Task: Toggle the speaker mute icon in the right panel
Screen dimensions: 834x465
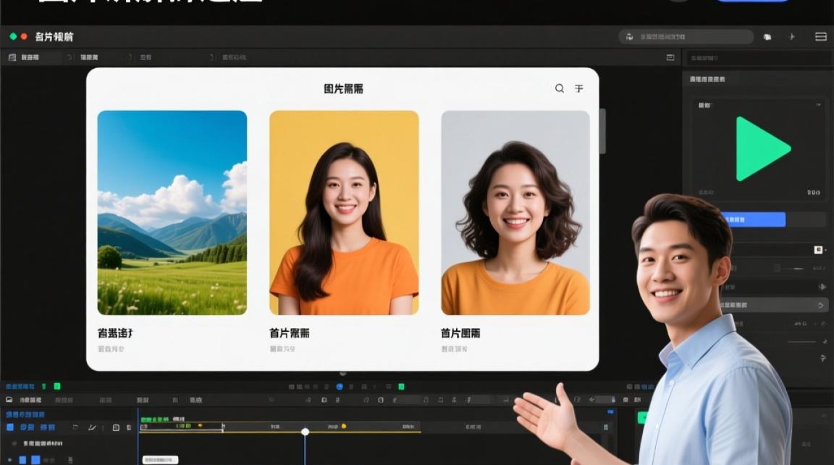Action: (822, 287)
